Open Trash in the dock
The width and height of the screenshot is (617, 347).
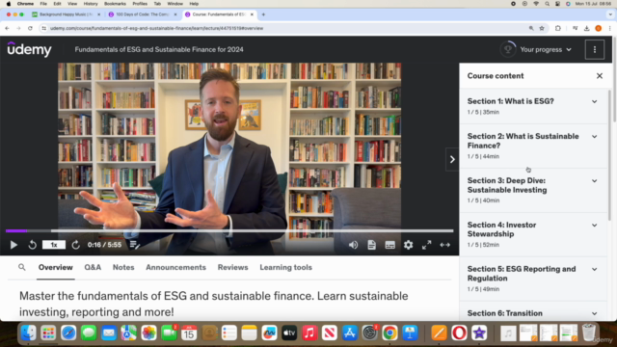(x=589, y=334)
